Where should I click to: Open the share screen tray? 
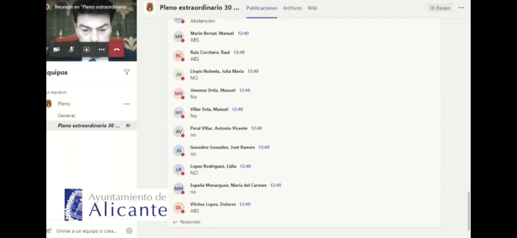[x=87, y=49]
